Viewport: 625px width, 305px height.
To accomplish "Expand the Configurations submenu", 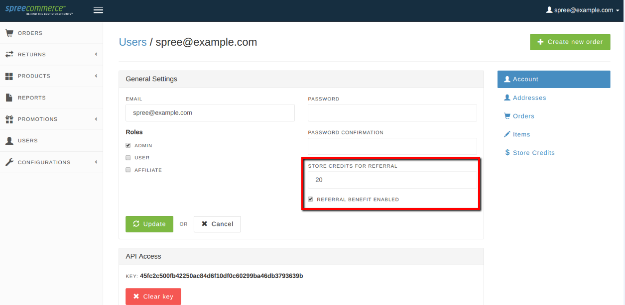I will pos(96,162).
